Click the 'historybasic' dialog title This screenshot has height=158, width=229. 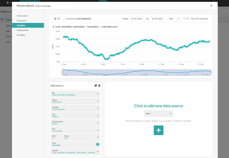click(x=25, y=6)
